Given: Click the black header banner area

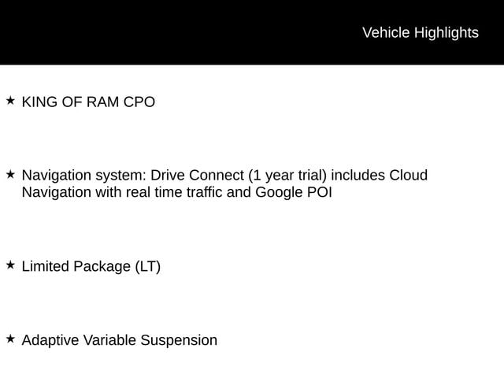Looking at the screenshot, I should pyautogui.click(x=252, y=32).
